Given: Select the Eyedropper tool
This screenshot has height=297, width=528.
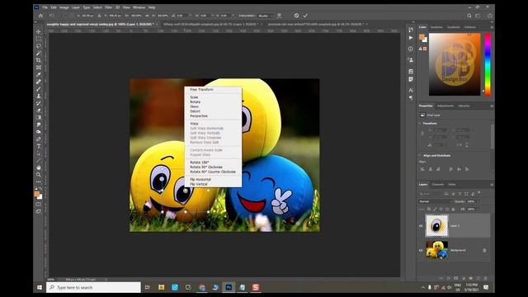Looking at the screenshot, I should [39, 74].
